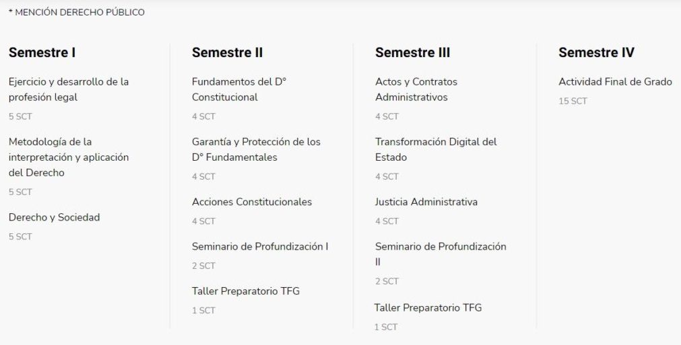Click Seminario de Profundización II

click(x=441, y=254)
